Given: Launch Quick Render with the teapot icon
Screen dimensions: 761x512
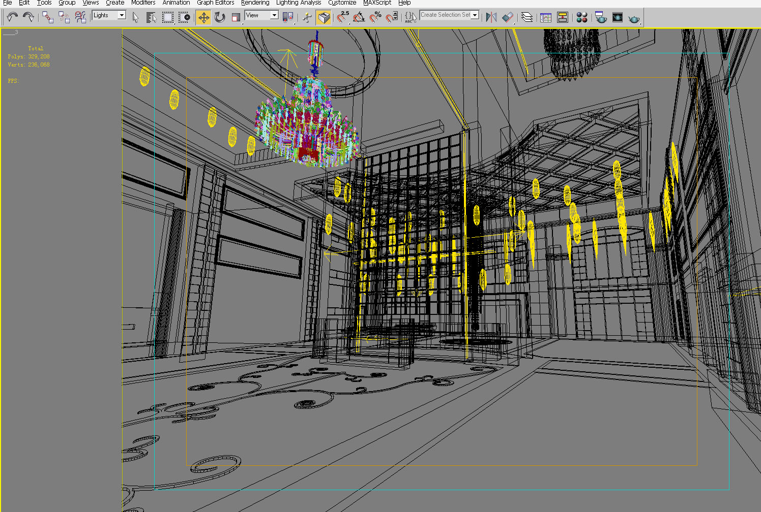Looking at the screenshot, I should pos(633,17).
